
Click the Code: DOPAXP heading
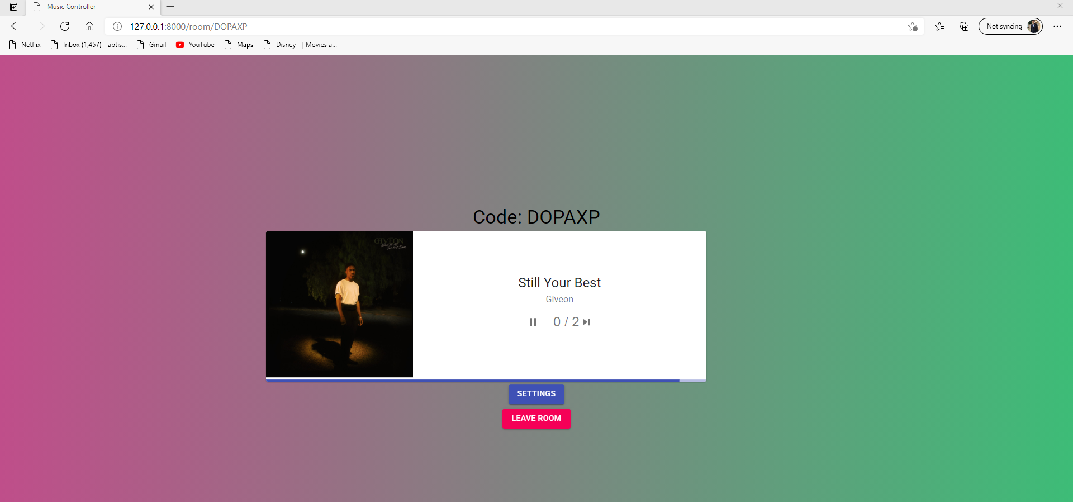point(536,217)
